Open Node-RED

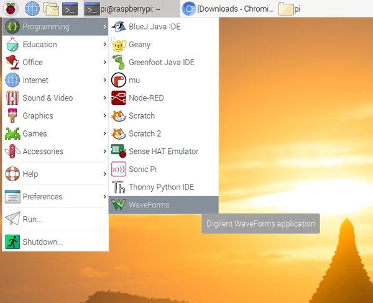145,97
